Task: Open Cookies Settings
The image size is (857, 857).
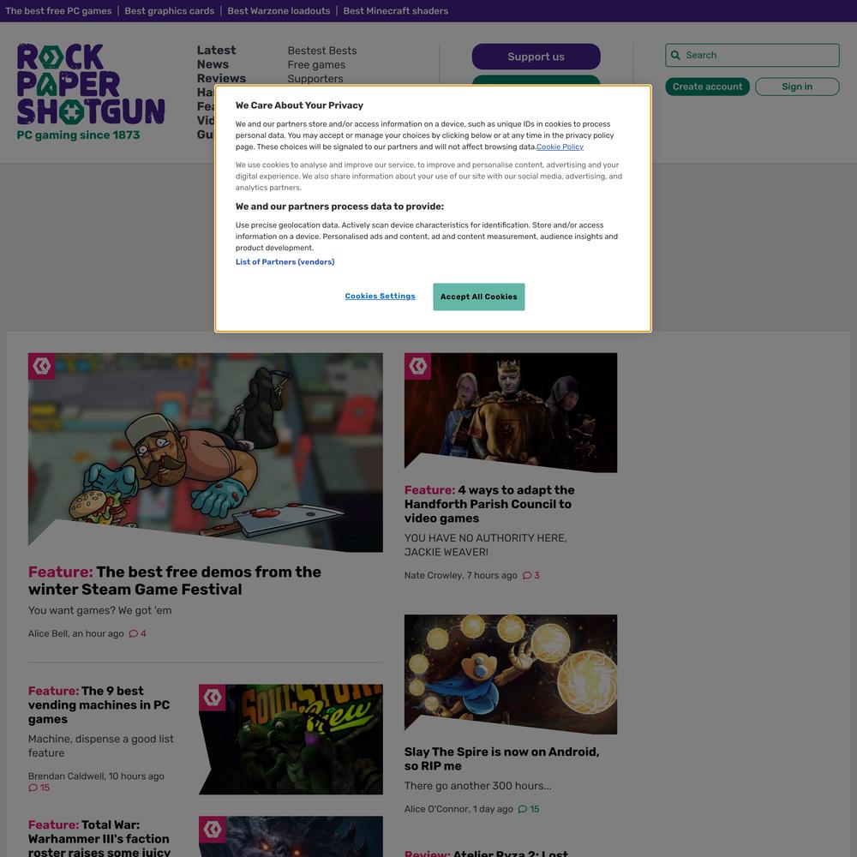Action: [x=380, y=297]
